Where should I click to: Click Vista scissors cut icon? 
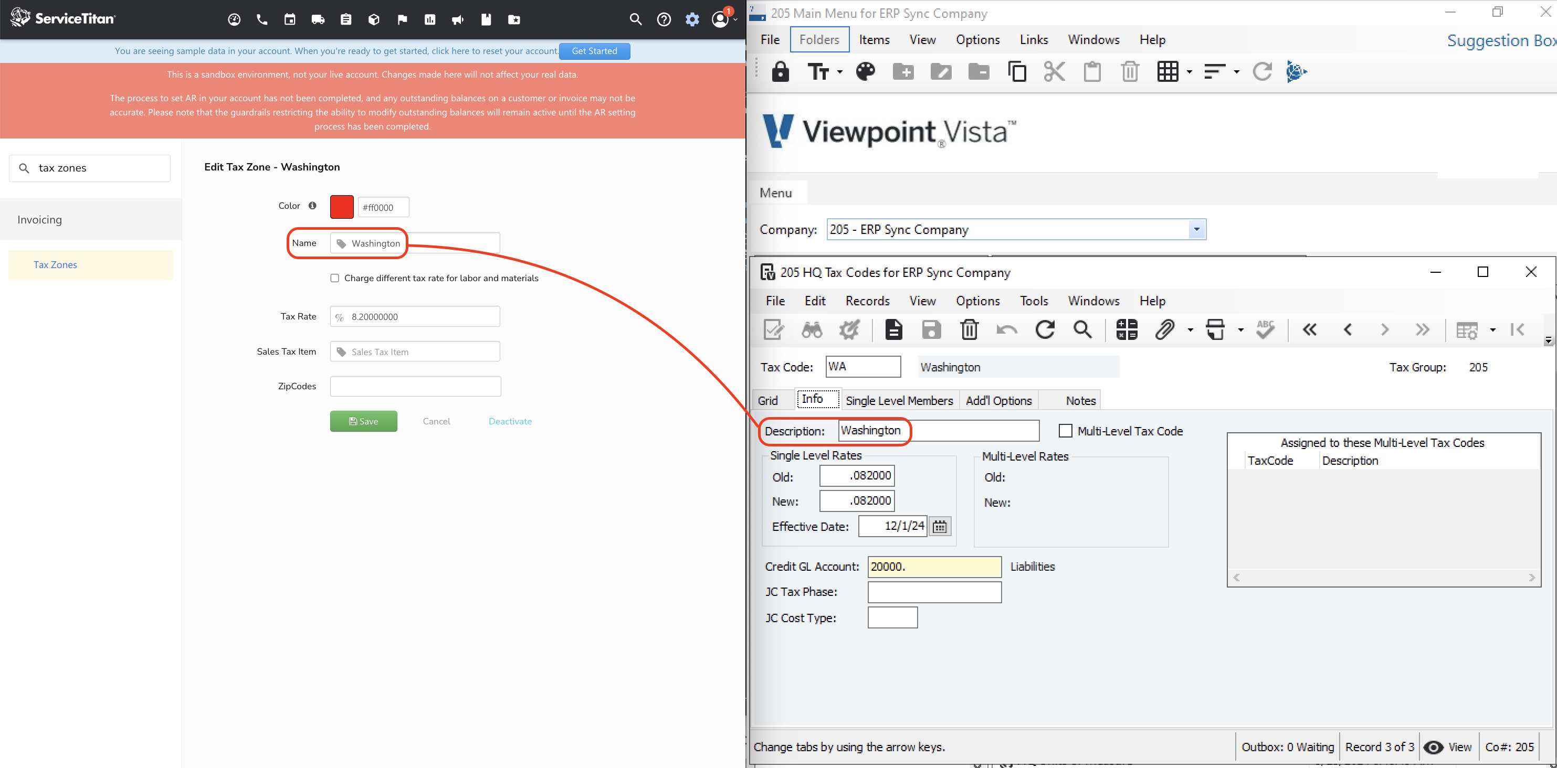coord(1054,72)
